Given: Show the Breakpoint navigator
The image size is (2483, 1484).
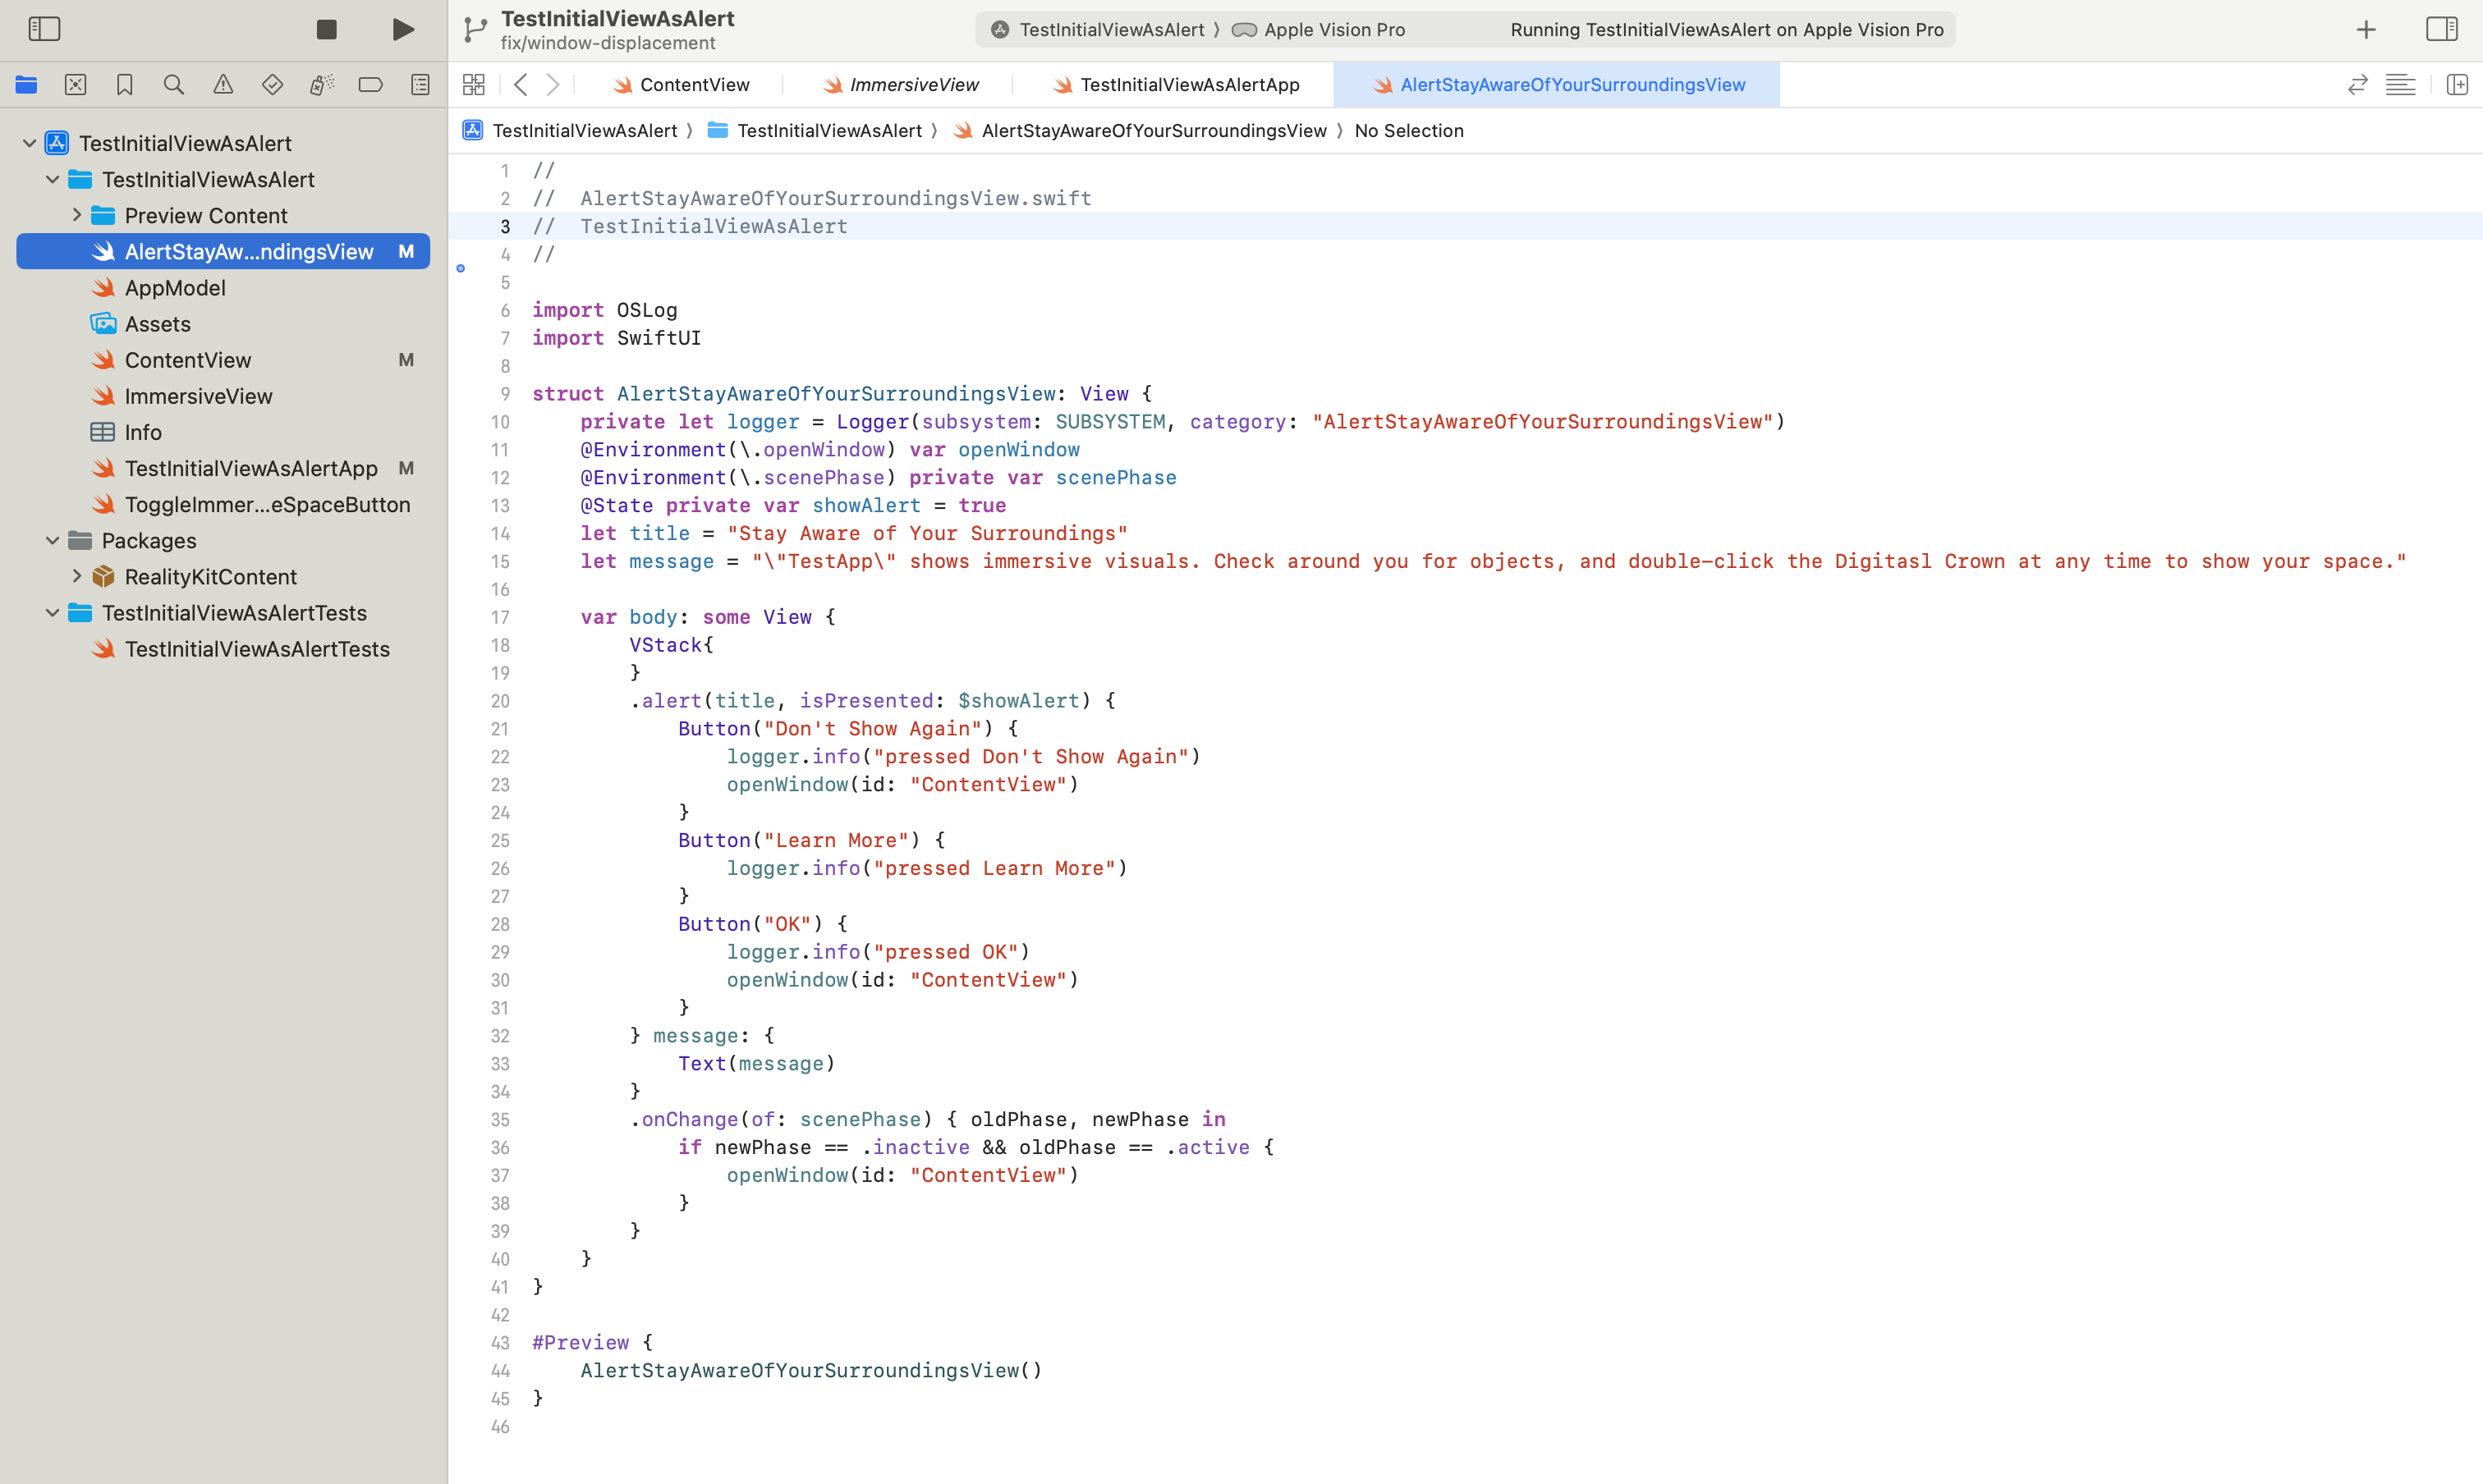Looking at the screenshot, I should tap(370, 85).
